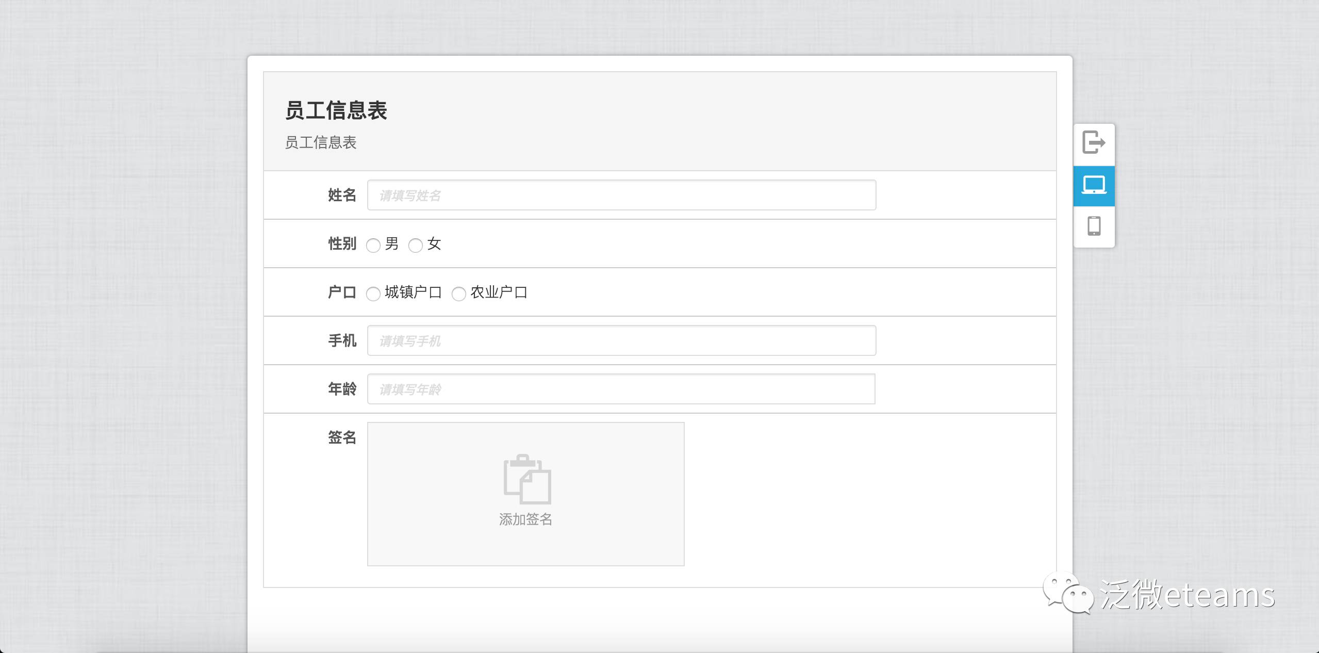This screenshot has height=653, width=1319.
Task: Click the 年龄 age input field
Action: tap(621, 389)
